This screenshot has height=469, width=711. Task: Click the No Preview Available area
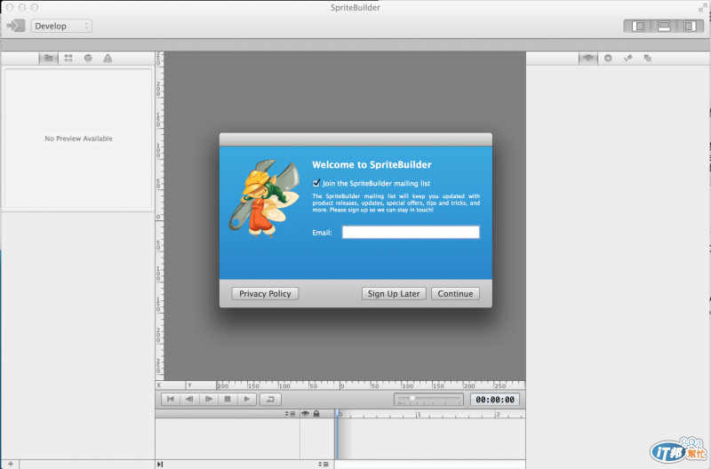[x=78, y=139]
